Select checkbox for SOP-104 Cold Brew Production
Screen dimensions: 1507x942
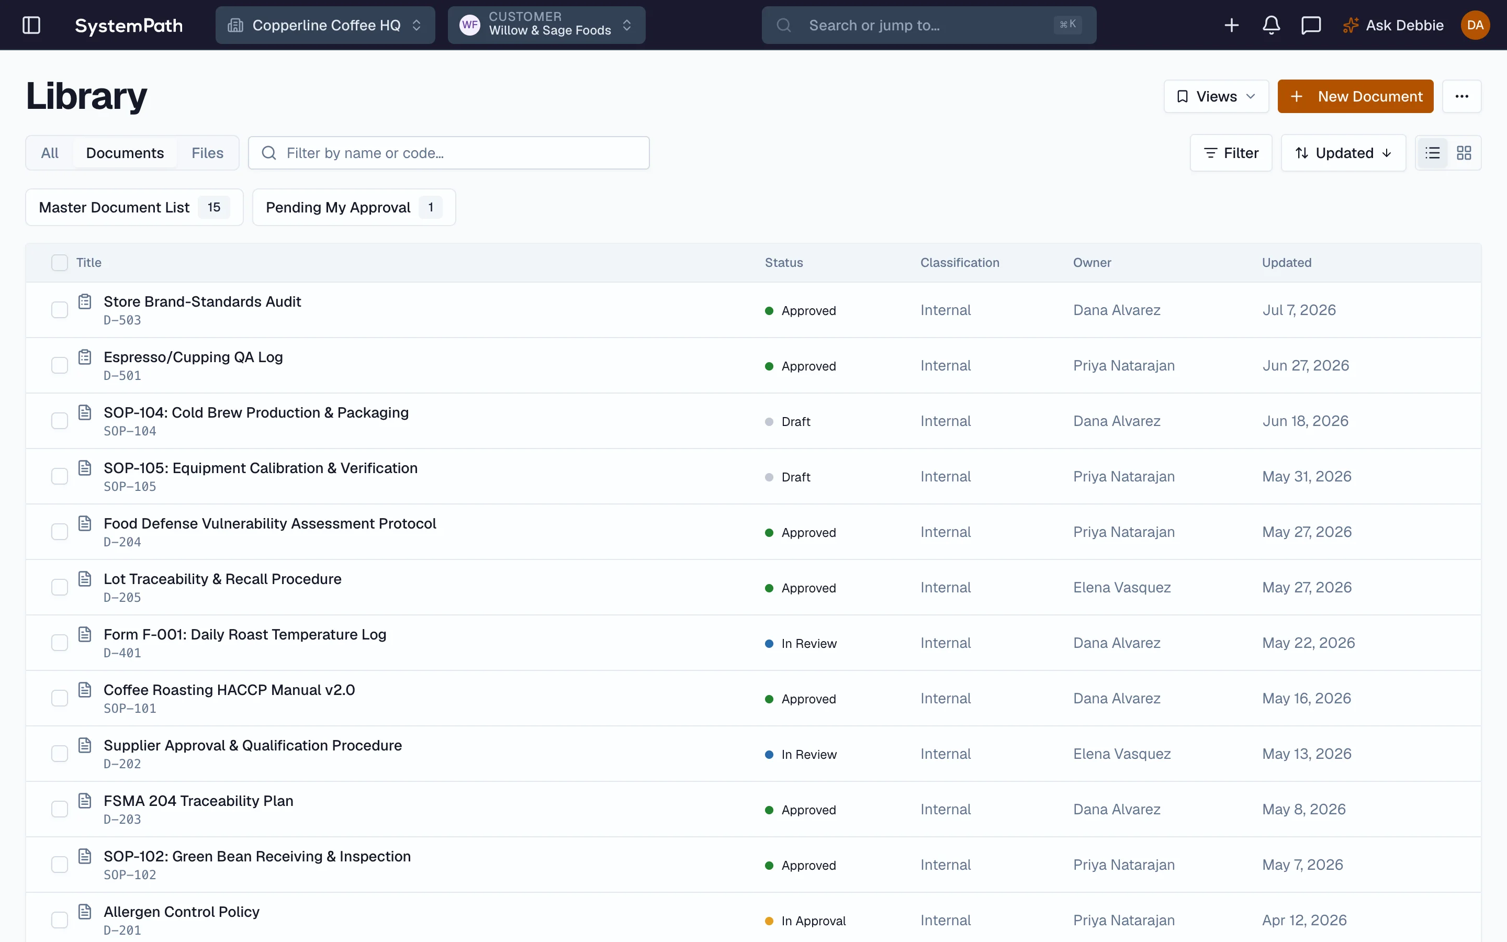click(x=59, y=421)
